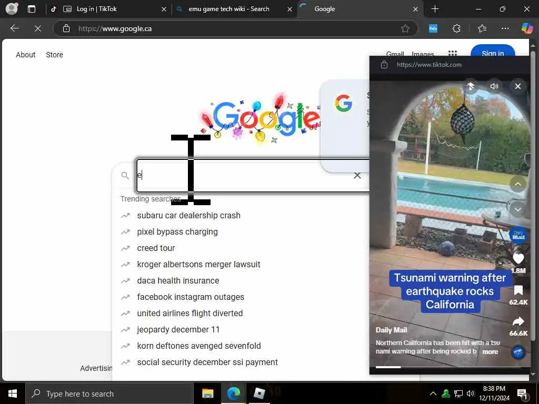Open Edge settings and more menu

pyautogui.click(x=505, y=28)
